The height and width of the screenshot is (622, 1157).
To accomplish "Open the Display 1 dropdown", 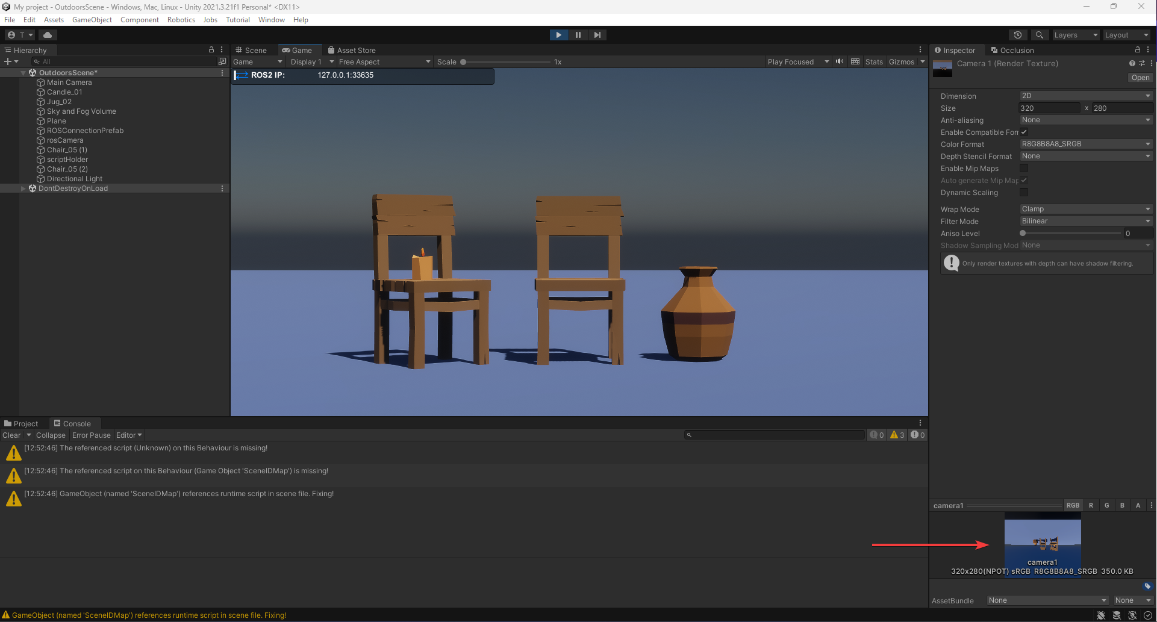I will [311, 61].
